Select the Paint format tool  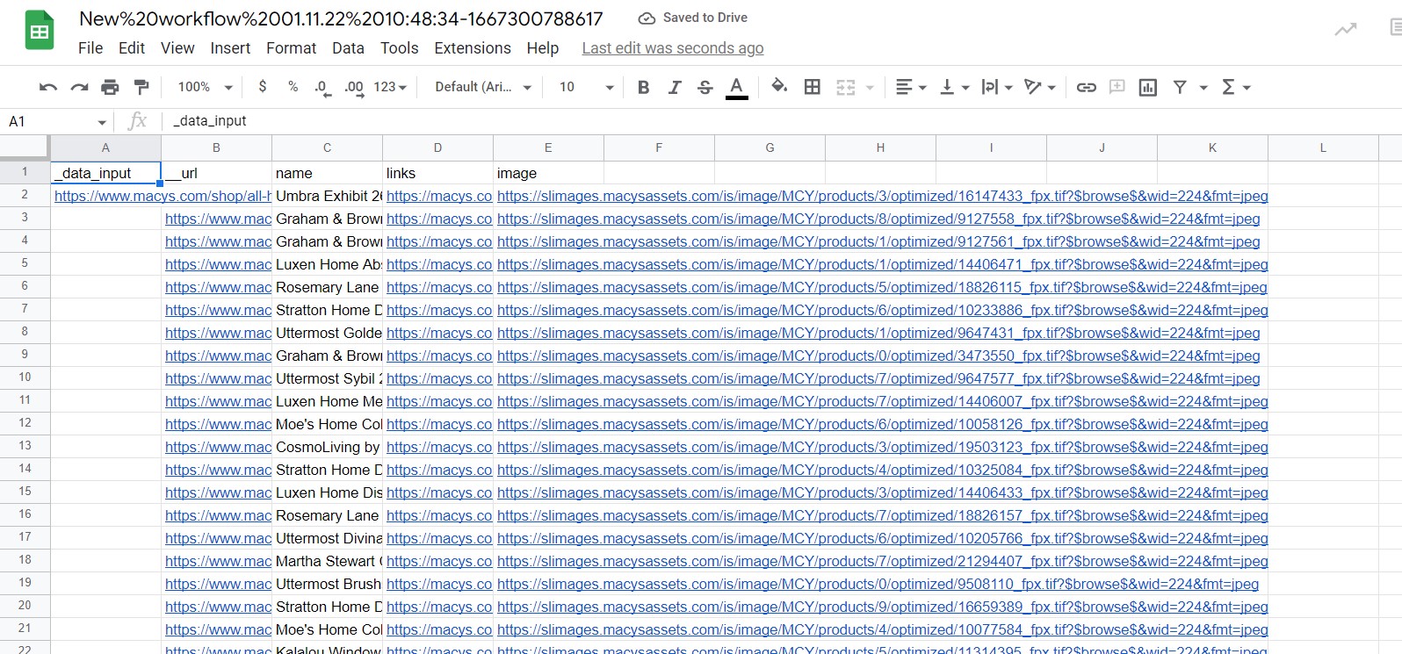tap(141, 87)
